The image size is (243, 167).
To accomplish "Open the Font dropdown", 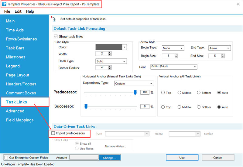I will 174,67.
